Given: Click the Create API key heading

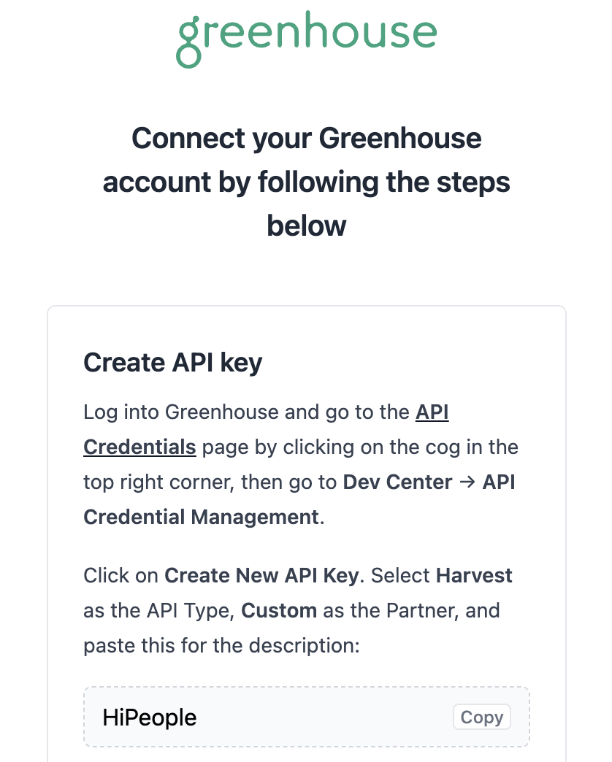Looking at the screenshot, I should (x=172, y=363).
